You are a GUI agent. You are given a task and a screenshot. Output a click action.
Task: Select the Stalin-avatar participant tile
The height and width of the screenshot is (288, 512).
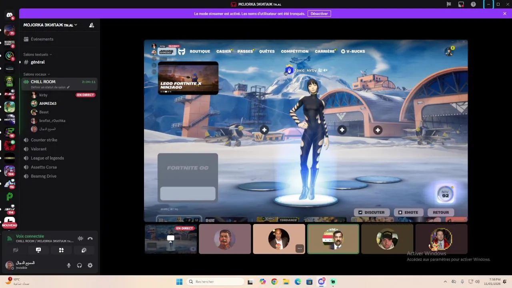(x=225, y=239)
